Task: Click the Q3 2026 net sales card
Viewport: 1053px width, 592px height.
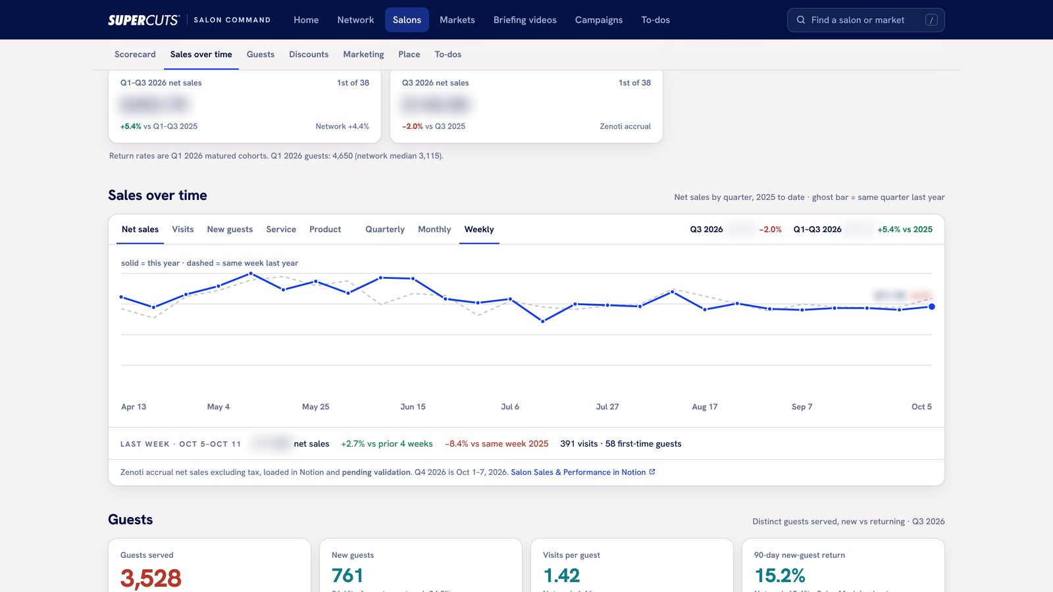Action: [526, 107]
